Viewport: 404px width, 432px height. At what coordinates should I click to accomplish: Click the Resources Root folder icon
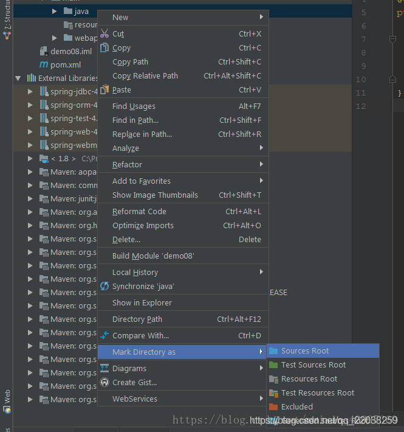click(273, 379)
